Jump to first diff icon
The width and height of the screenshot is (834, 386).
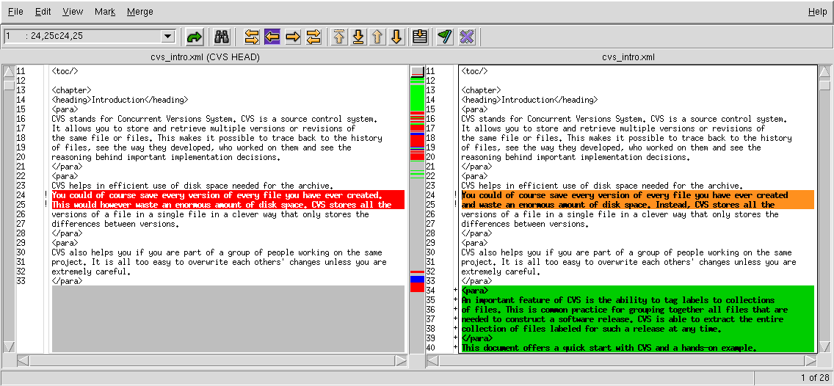[x=339, y=37]
